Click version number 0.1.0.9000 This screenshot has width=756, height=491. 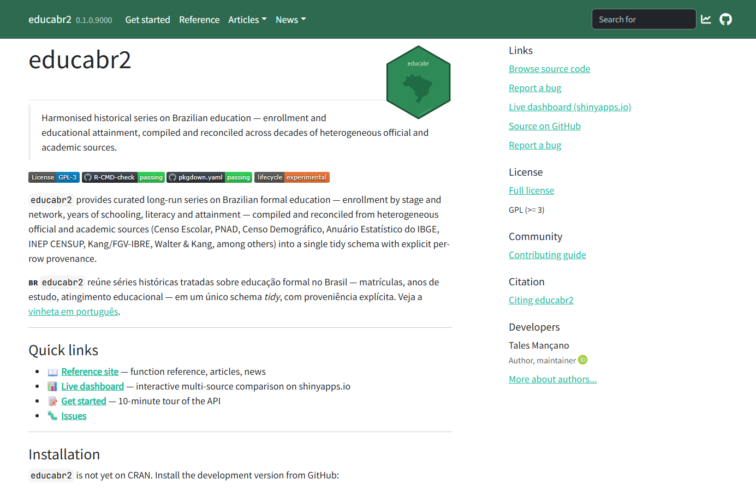click(x=94, y=20)
